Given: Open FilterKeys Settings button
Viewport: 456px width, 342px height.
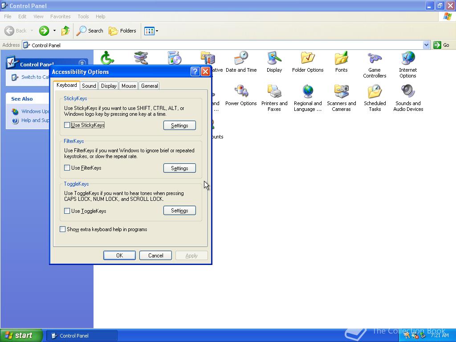Looking at the screenshot, I should [179, 168].
